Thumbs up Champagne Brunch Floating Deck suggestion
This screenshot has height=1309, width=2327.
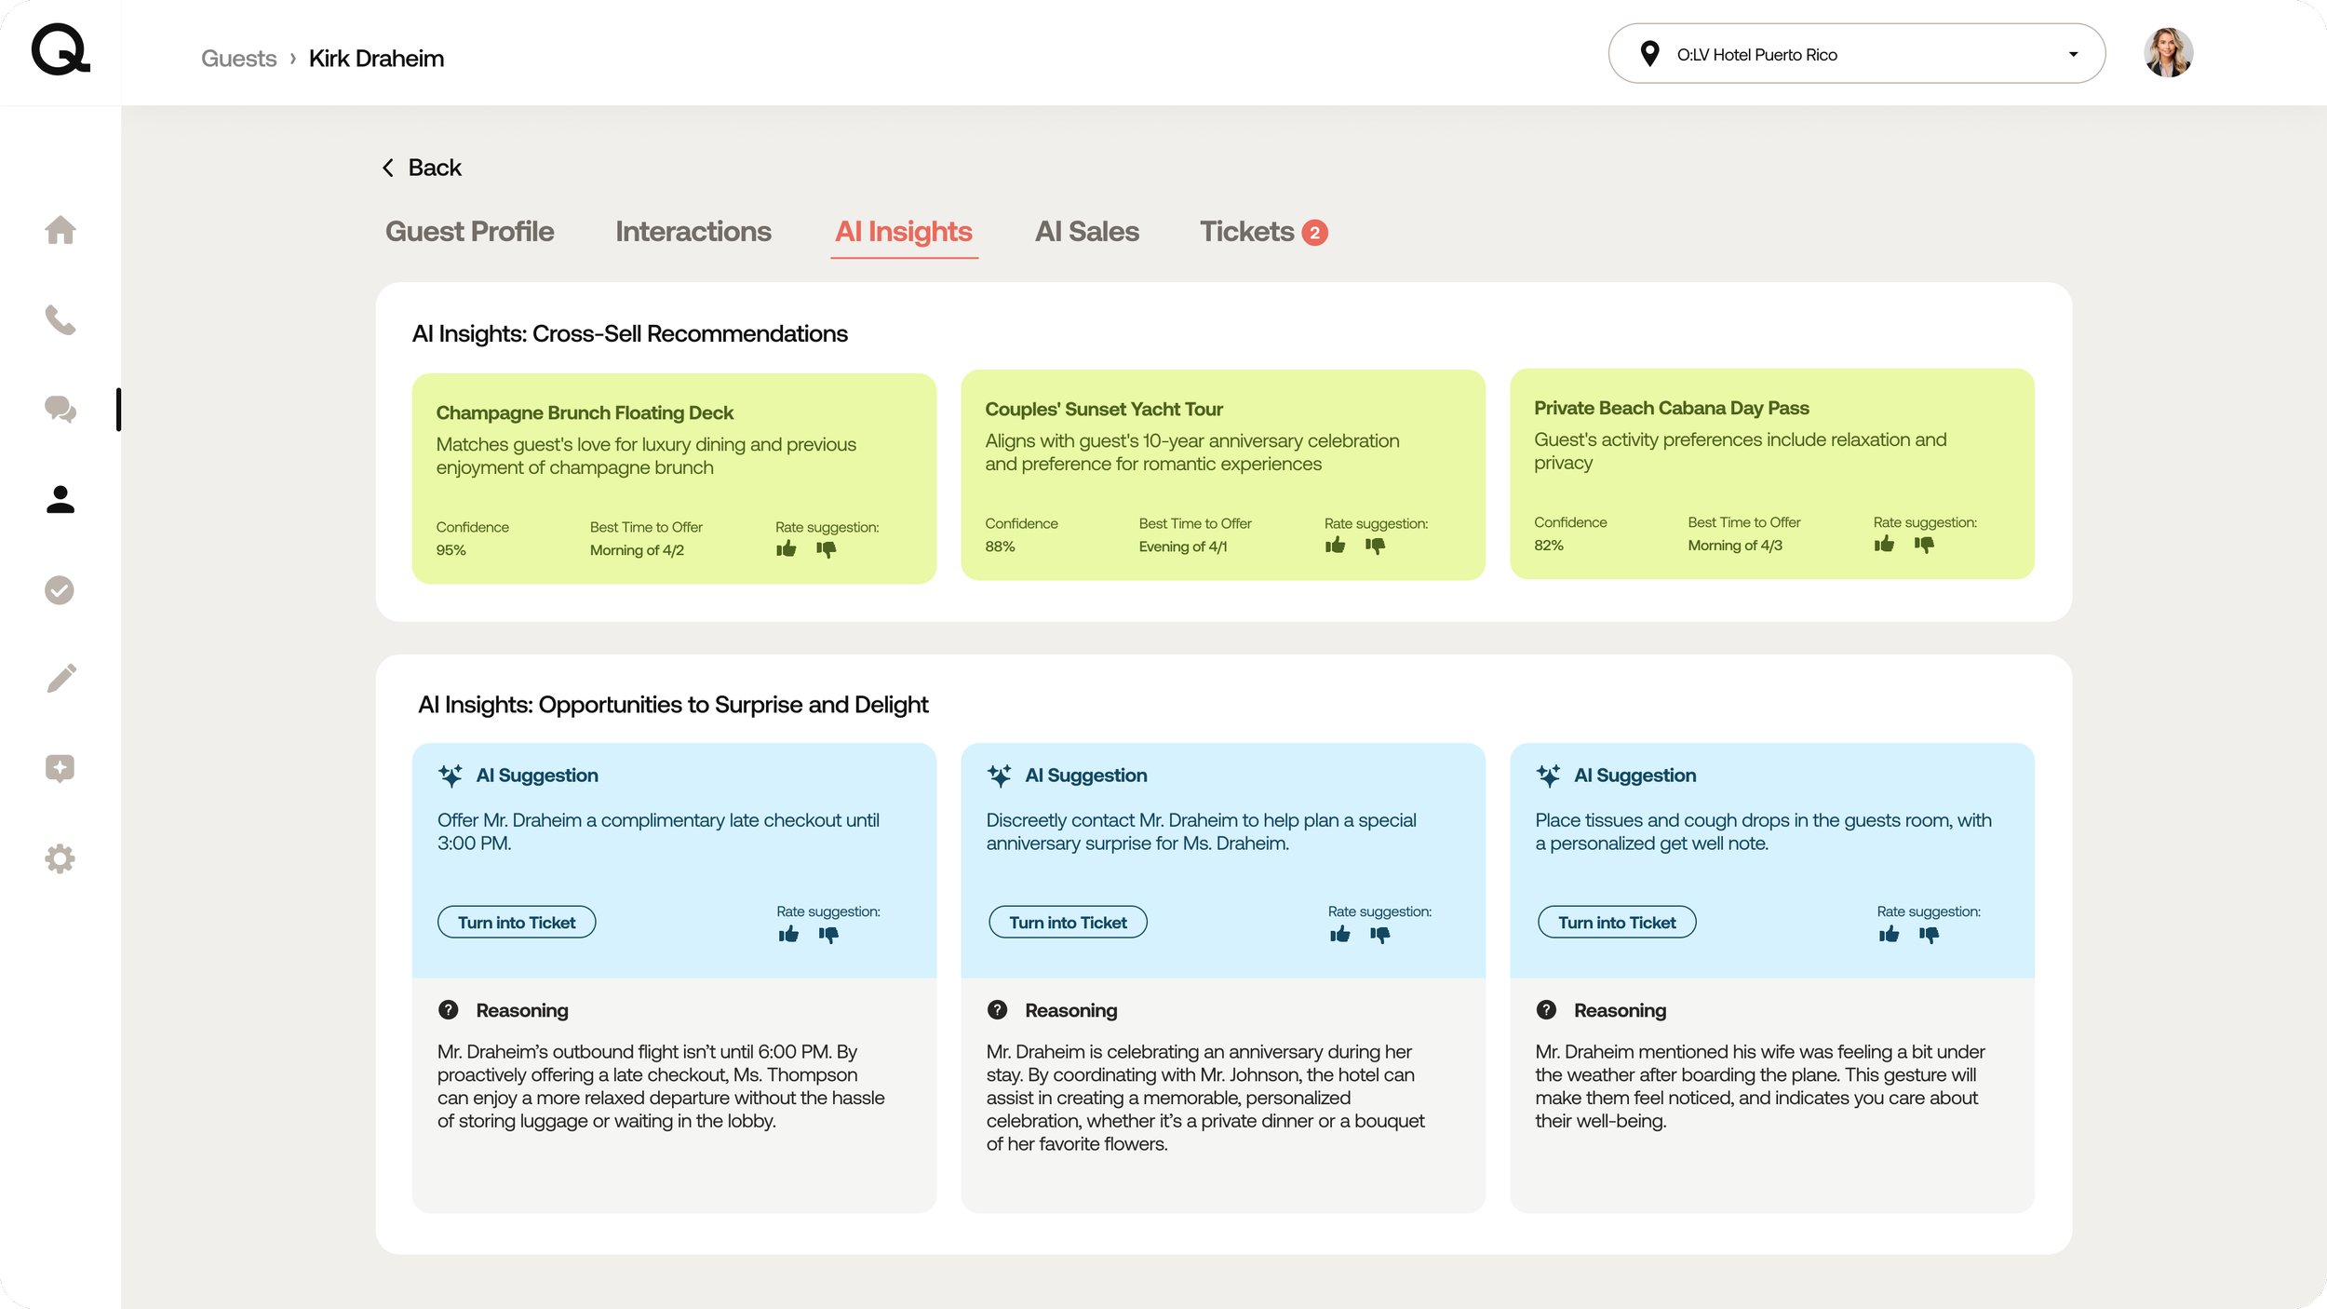(787, 549)
